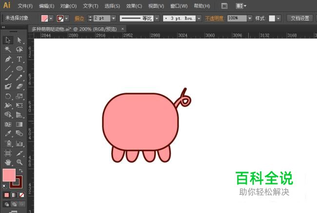This screenshot has width=317, height=213.
Task: Open the 不透明度 opacity panel link
Action: point(215,19)
